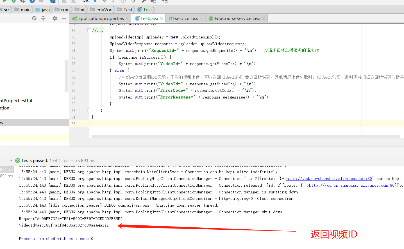404x249 pixels.
Task: Click 'Connection manager shut down' log line
Action: tap(150, 212)
